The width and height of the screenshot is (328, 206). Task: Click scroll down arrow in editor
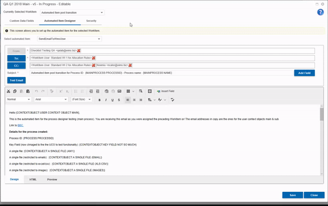tap(321, 174)
